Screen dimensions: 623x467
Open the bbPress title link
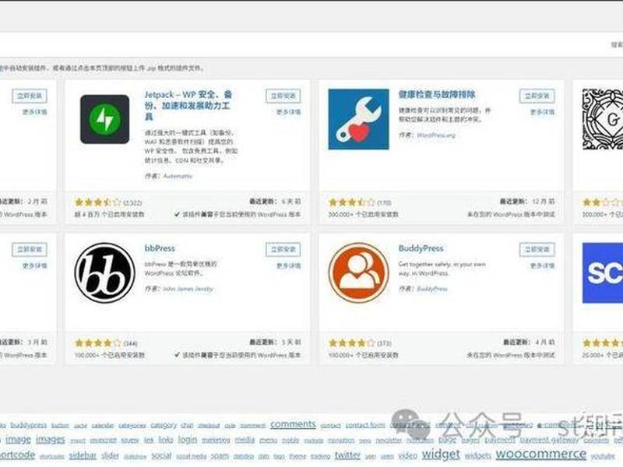[160, 248]
